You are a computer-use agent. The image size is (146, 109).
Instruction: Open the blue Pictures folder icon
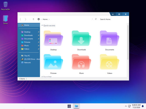(53, 62)
